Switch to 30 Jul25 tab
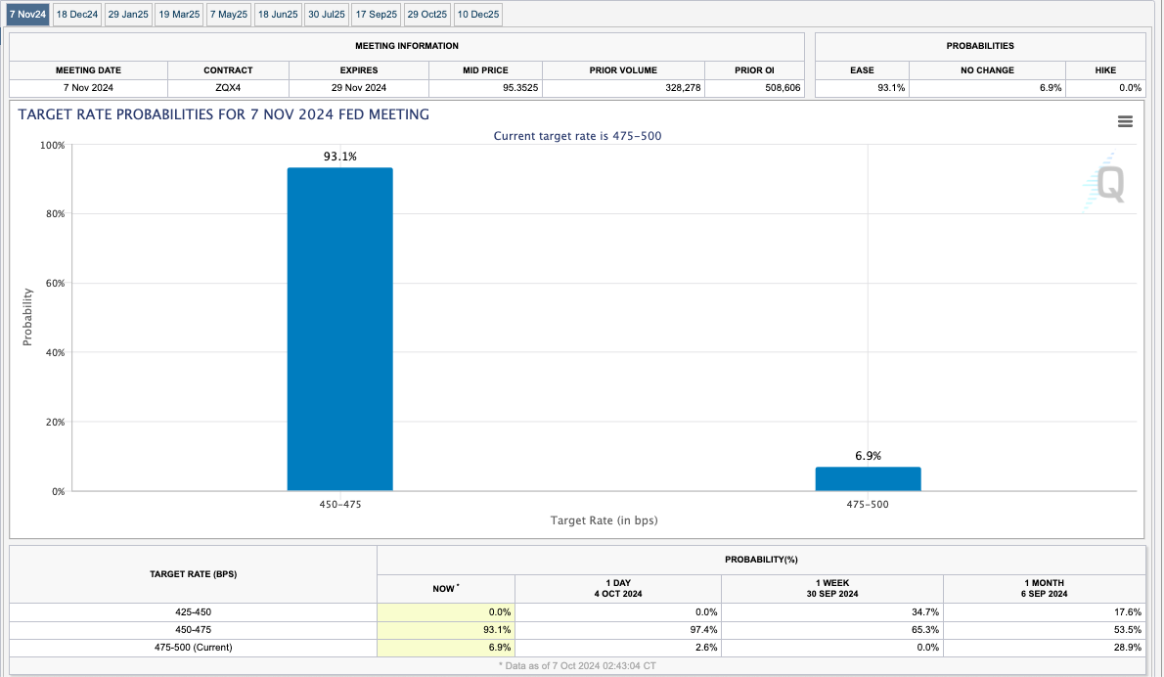 point(327,15)
